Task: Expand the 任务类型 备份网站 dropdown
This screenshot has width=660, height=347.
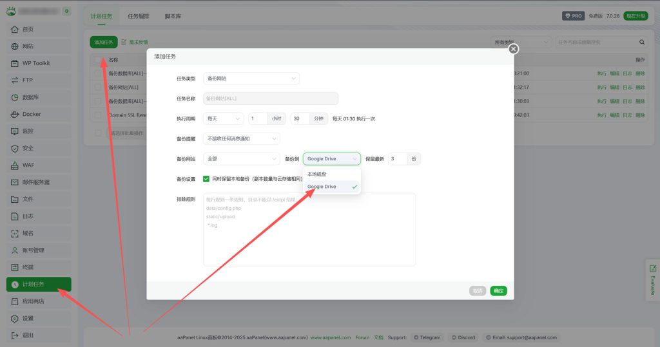Action: click(251, 79)
